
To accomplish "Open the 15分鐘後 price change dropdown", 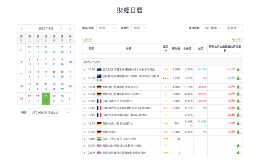I will click(x=212, y=28).
